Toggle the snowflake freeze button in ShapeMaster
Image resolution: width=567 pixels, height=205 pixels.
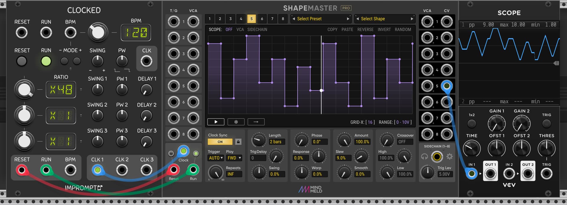point(236,122)
